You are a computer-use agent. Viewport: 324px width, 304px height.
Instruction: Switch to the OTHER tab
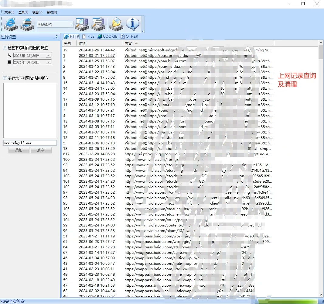[130, 36]
